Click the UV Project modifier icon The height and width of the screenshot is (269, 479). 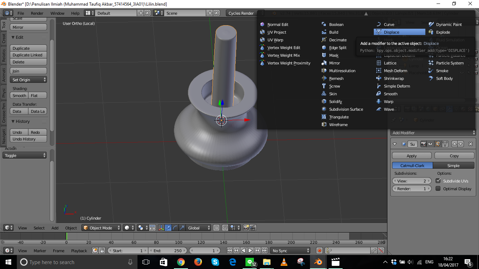click(262, 32)
